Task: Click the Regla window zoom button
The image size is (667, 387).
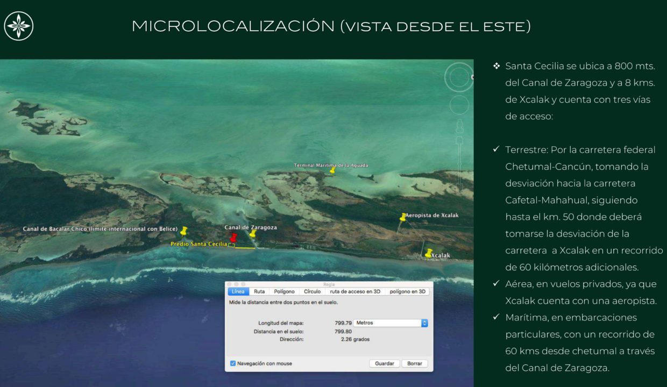Action: coord(243,284)
